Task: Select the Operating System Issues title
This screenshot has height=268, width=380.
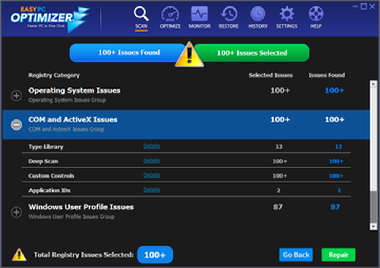Action: 74,90
